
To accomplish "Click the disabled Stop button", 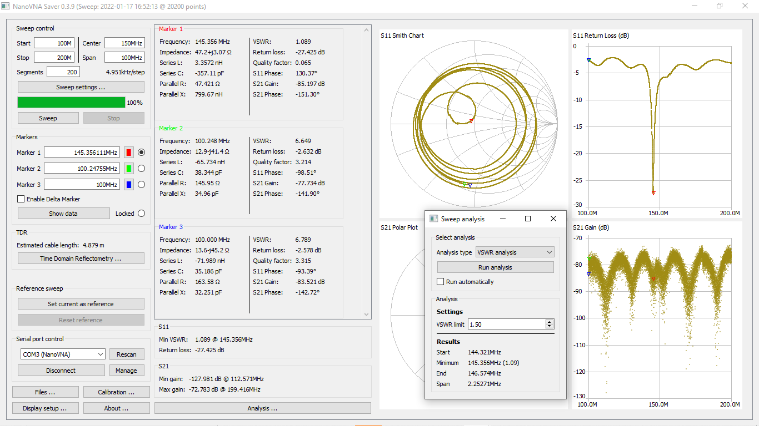I will tap(113, 118).
